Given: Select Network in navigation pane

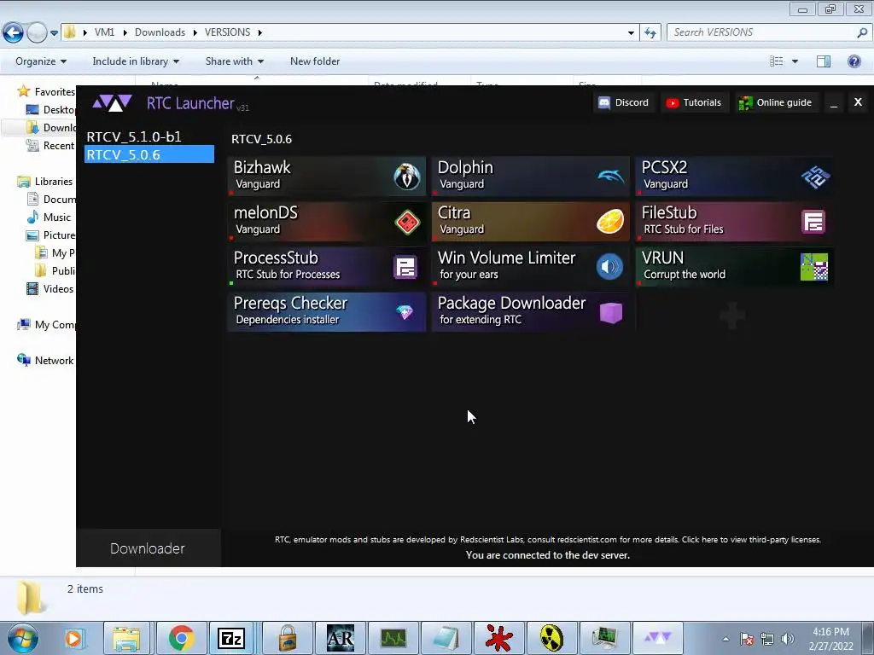Looking at the screenshot, I should [x=54, y=361].
